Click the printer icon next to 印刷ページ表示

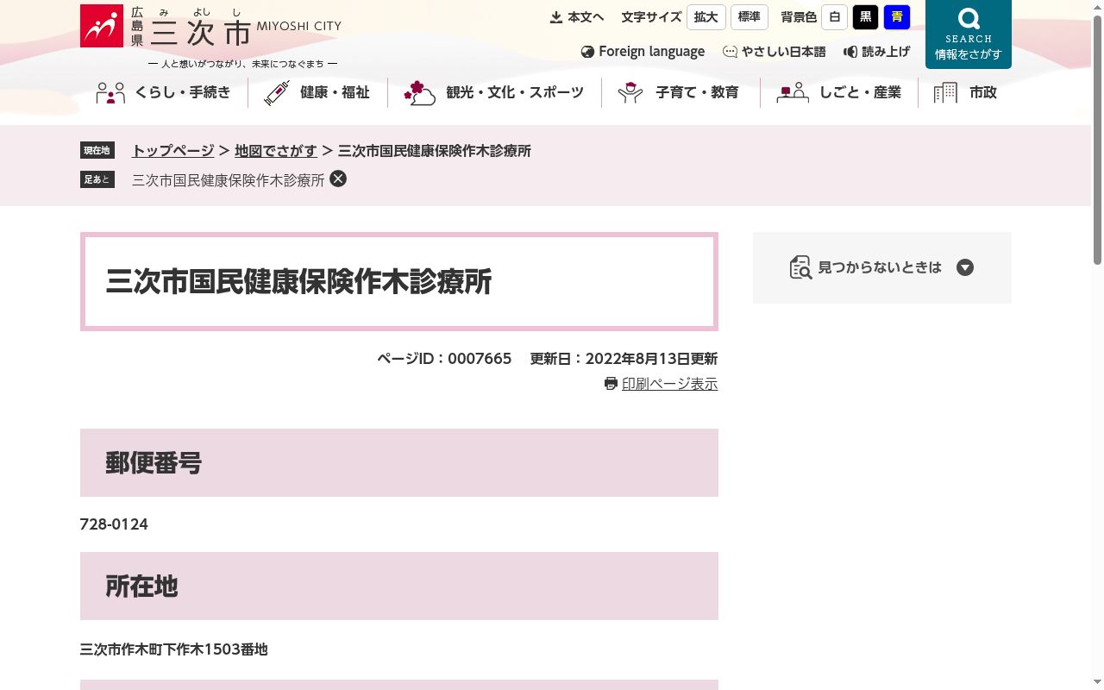611,384
